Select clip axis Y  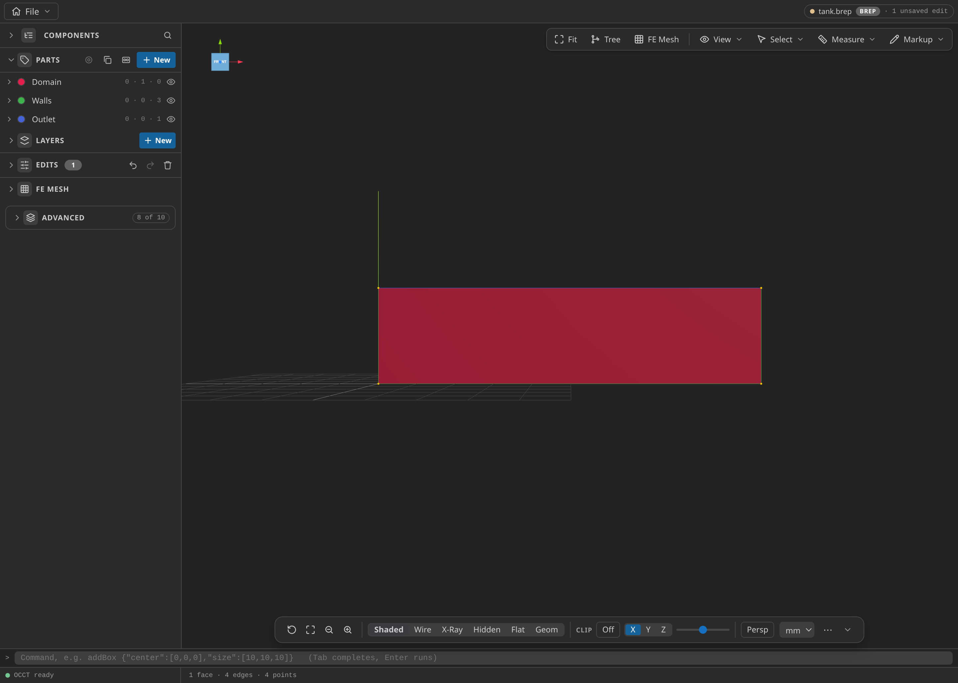click(648, 630)
